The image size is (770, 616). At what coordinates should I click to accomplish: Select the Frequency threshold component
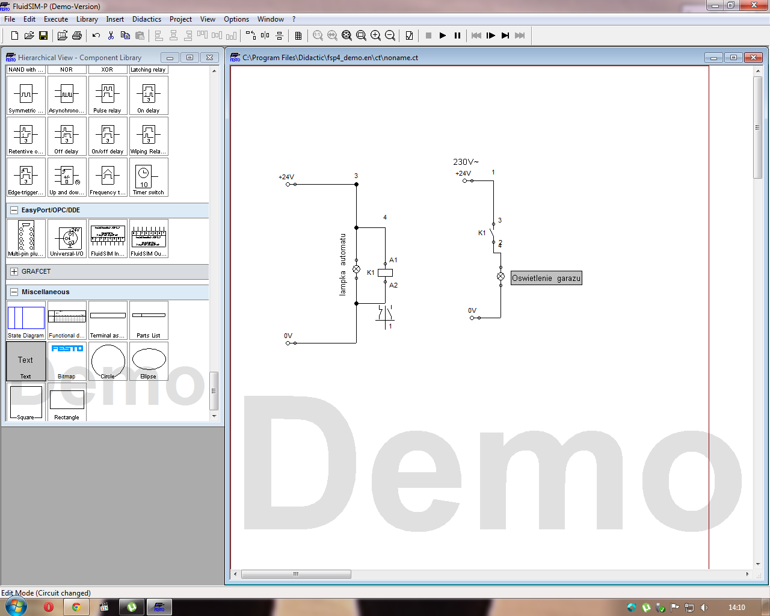click(108, 177)
